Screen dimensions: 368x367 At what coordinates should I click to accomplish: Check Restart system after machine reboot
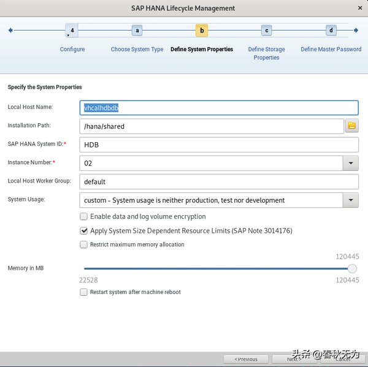point(83,292)
